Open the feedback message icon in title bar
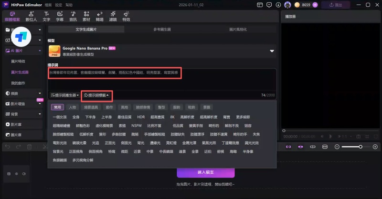Viewport: 382px width, 199px height. [269, 5]
